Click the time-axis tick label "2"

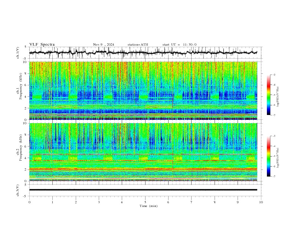click(x=76, y=202)
